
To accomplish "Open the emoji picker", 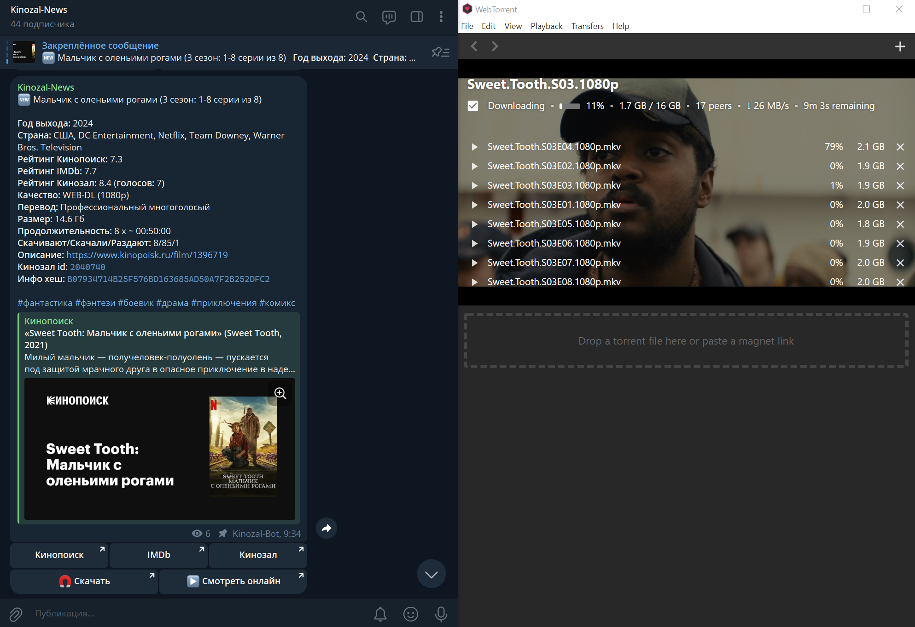I will click(x=411, y=614).
